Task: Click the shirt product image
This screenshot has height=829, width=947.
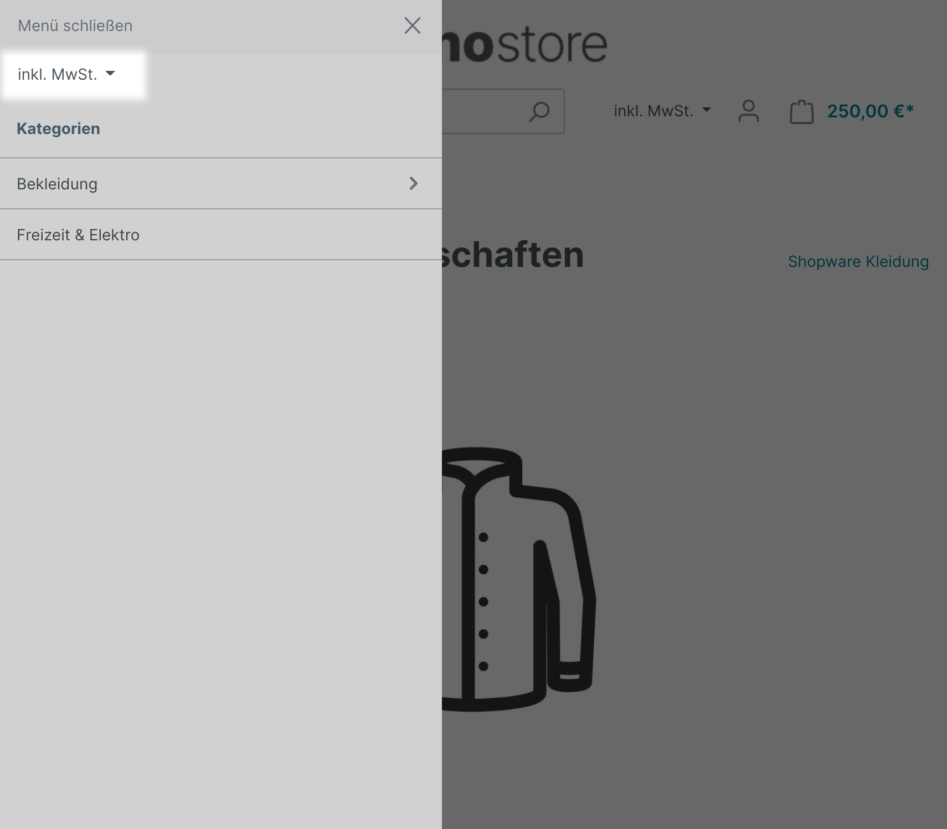Action: [x=519, y=579]
